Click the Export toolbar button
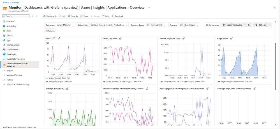Image resolution: width=280 pixels, height=129 pixels. 95,16
